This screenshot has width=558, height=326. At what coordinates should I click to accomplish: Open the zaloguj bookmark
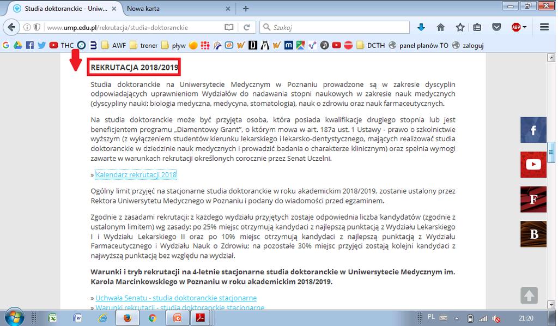(x=468, y=45)
